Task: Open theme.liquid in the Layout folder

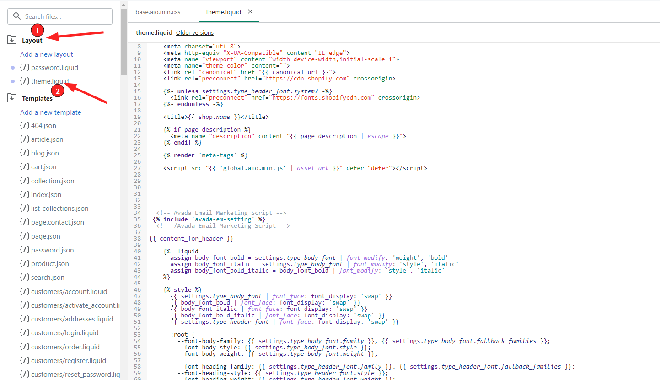Action: pos(50,81)
